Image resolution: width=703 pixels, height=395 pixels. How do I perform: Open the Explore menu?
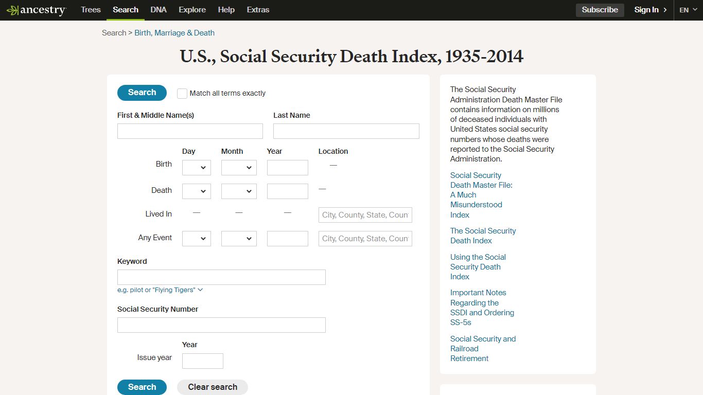coord(192,10)
